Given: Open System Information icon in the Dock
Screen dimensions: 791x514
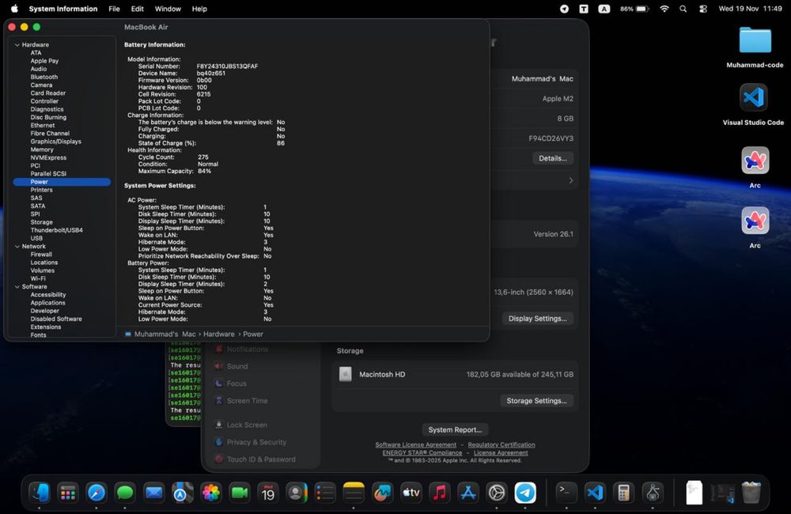Looking at the screenshot, I should (653, 493).
